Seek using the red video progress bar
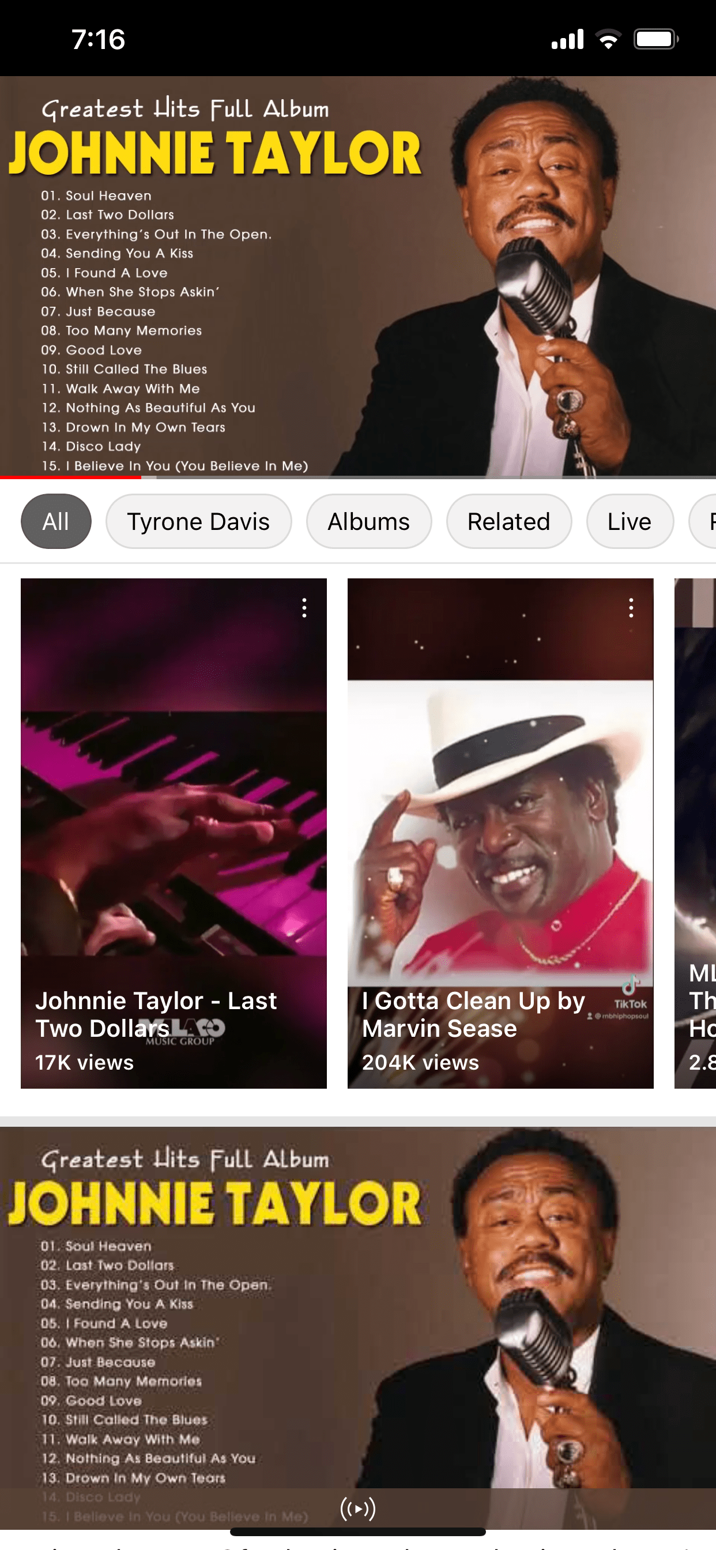The width and height of the screenshot is (716, 1550). click(x=142, y=477)
